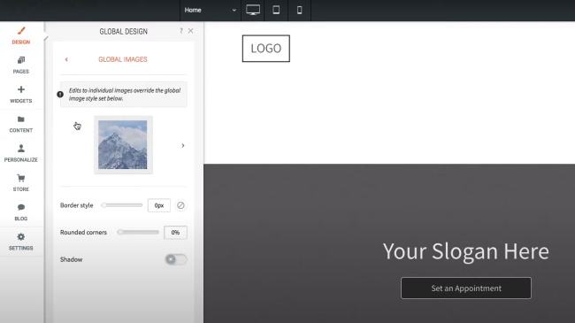Close the Global Design panel
Screen dimensions: 575x323
click(191, 31)
